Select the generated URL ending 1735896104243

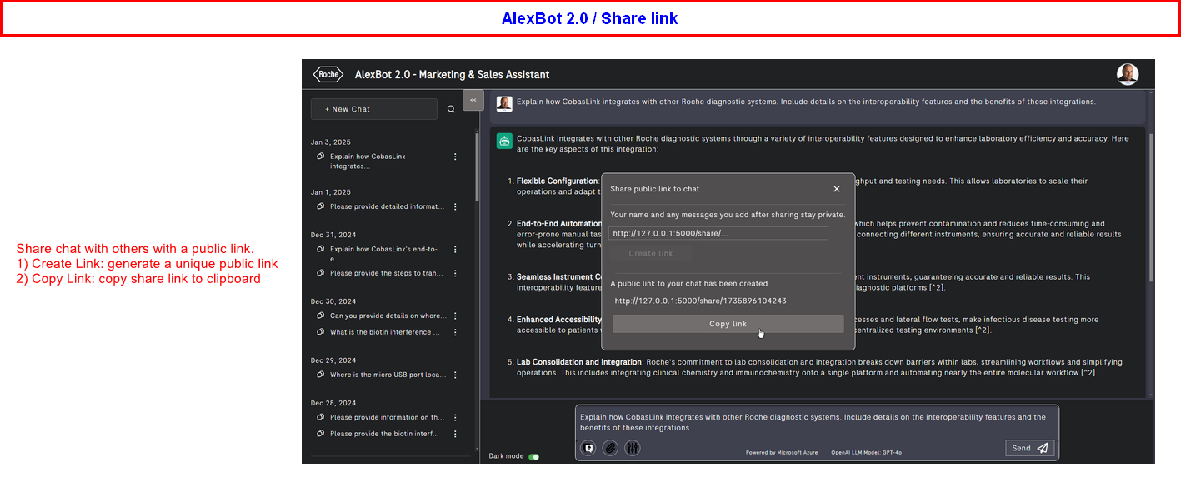700,301
